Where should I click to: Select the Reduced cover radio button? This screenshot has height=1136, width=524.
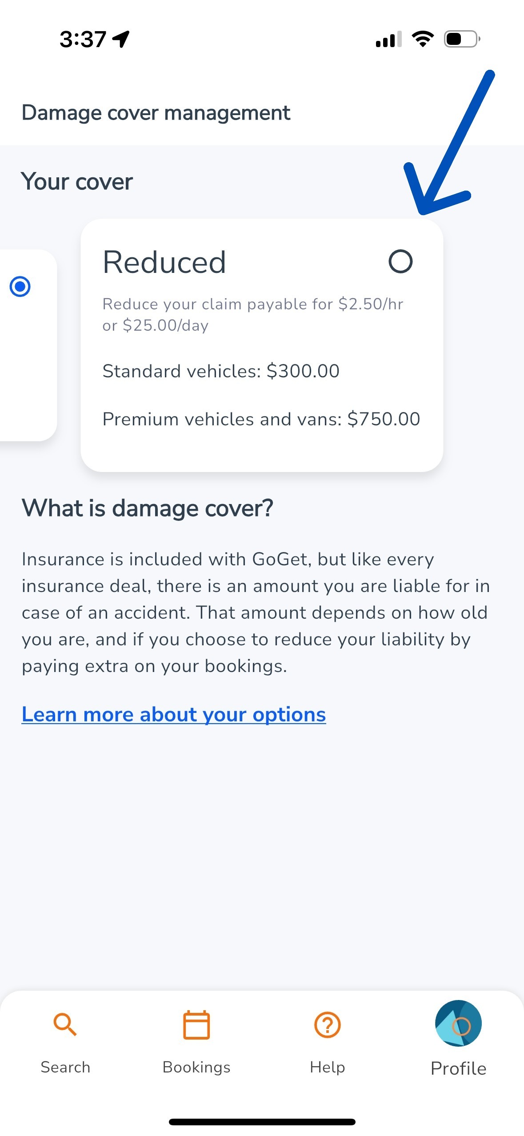(x=400, y=261)
